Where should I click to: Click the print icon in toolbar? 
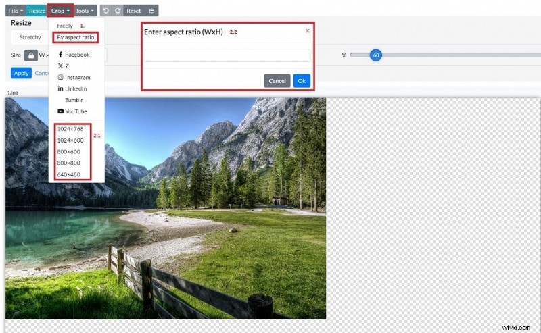tap(151, 11)
